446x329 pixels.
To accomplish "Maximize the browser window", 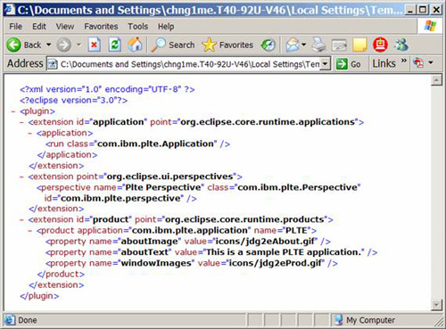I will click(422, 10).
